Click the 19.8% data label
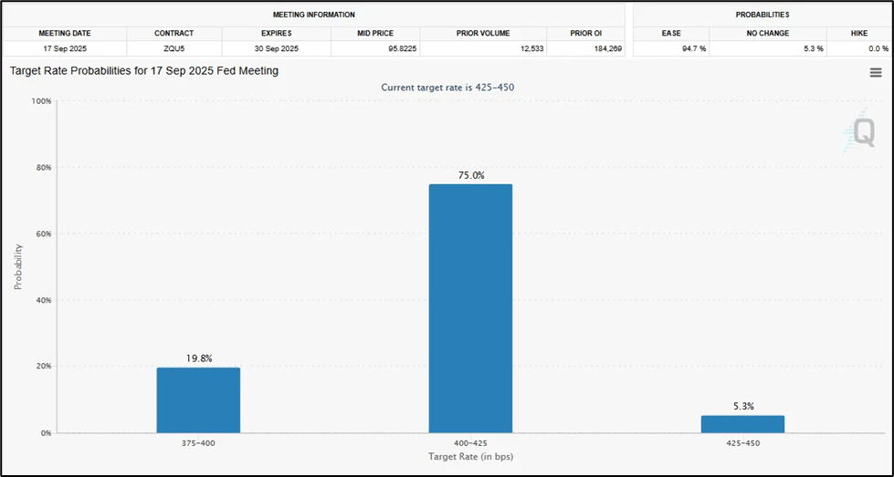The width and height of the screenshot is (894, 477). coord(199,358)
